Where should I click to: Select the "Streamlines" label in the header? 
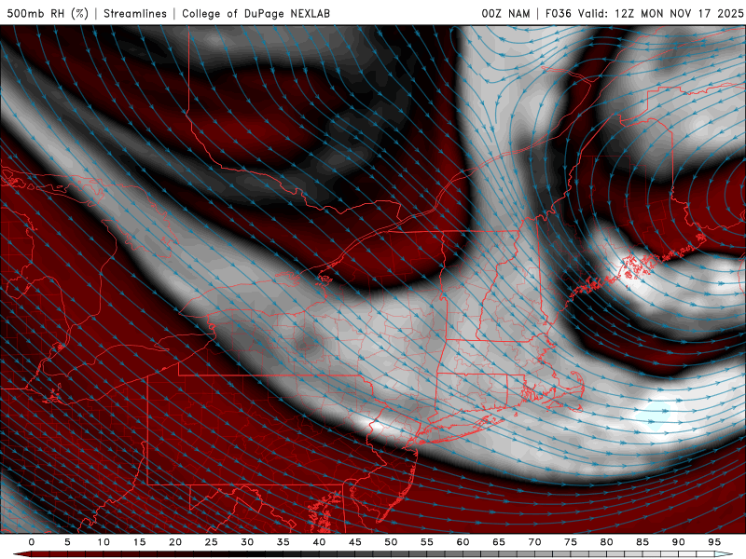[135, 13]
